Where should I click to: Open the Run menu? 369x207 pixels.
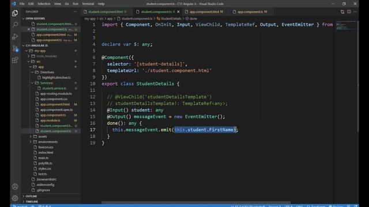point(76,4)
